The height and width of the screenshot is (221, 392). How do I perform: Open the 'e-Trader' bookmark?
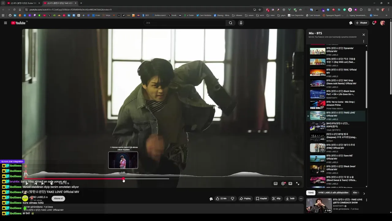189,15
